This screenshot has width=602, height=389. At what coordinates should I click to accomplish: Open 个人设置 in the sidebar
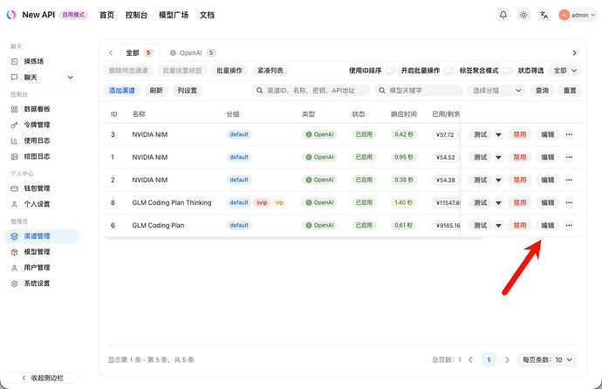42,204
